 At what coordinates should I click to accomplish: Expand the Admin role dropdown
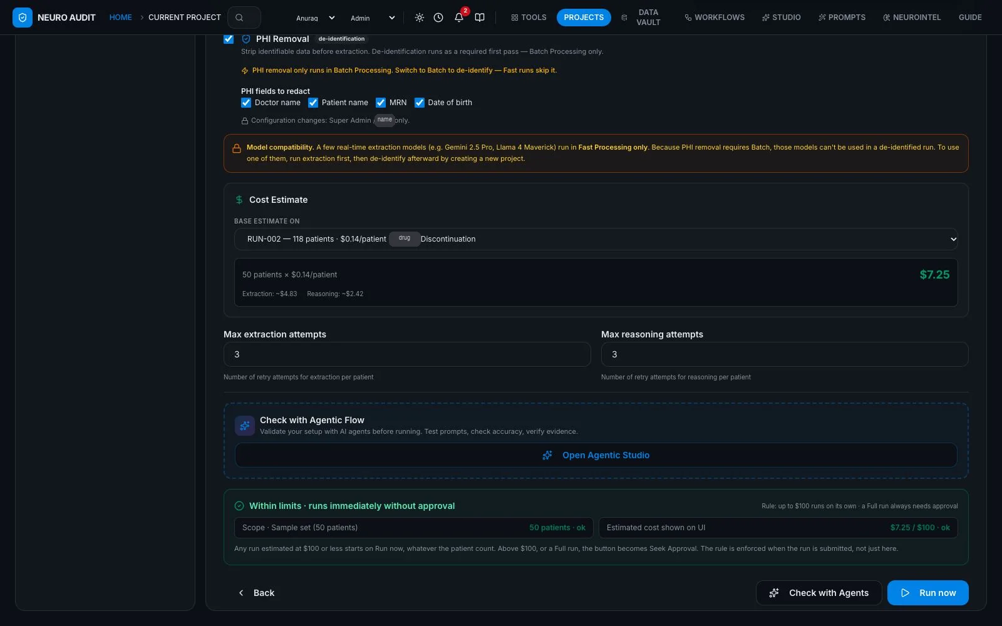click(x=372, y=18)
